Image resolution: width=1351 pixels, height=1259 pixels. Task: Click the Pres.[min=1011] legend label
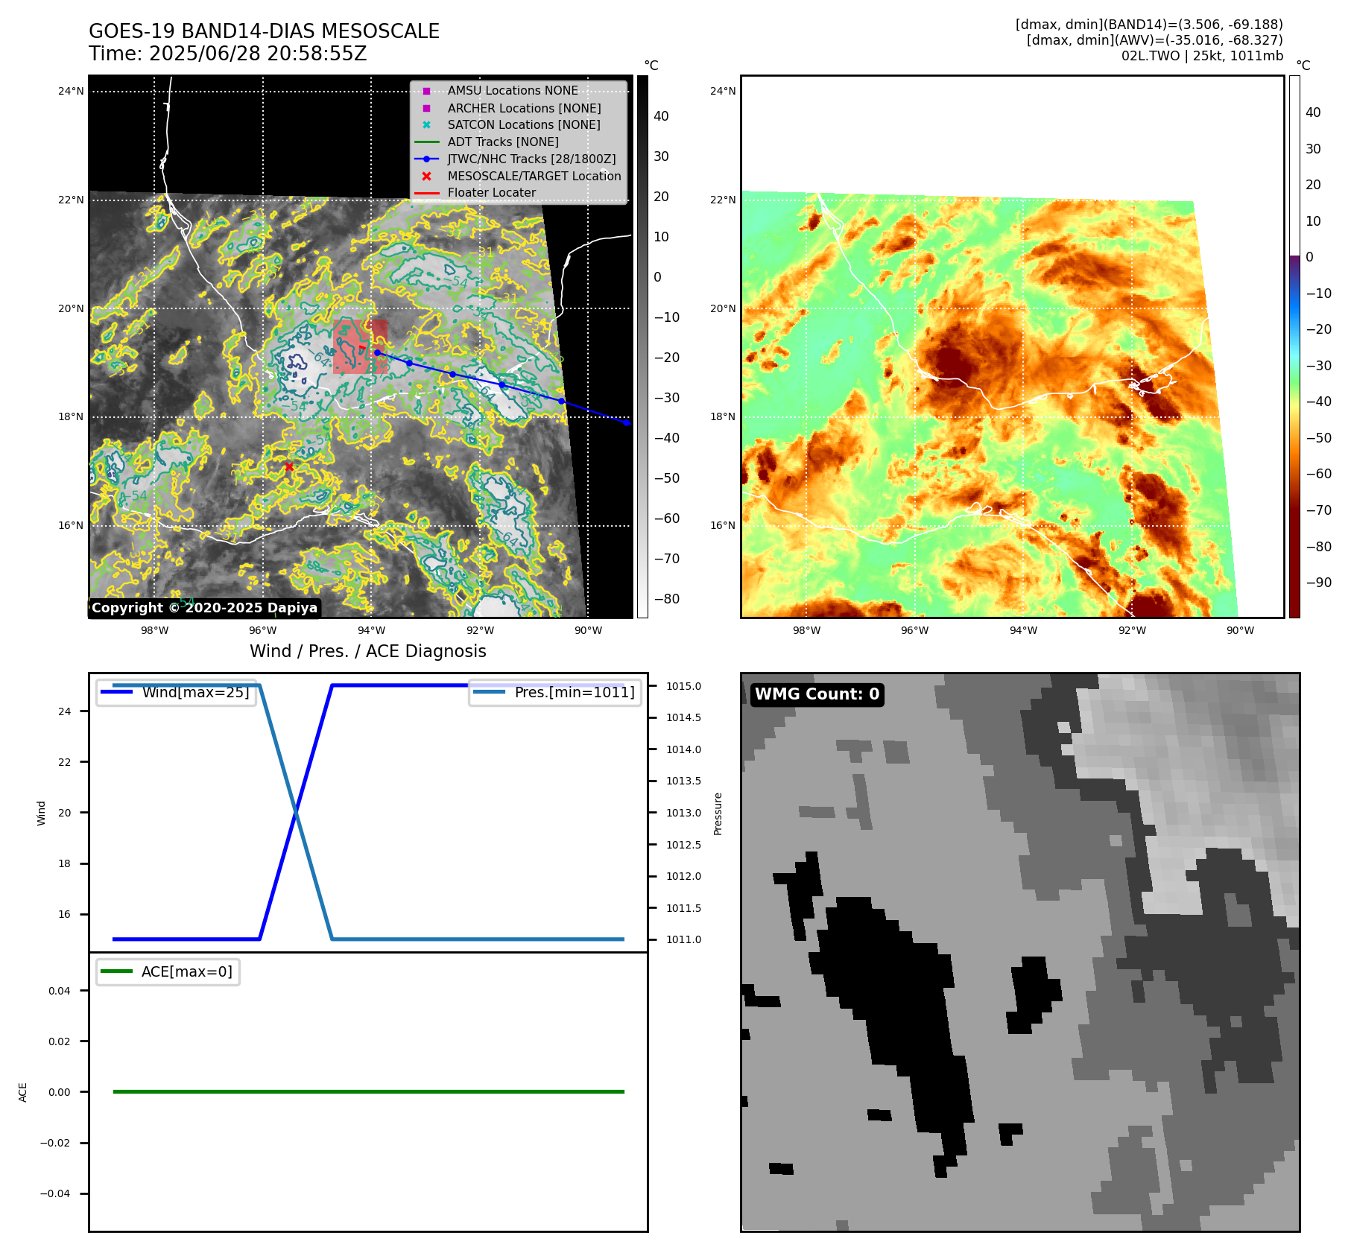point(555,692)
